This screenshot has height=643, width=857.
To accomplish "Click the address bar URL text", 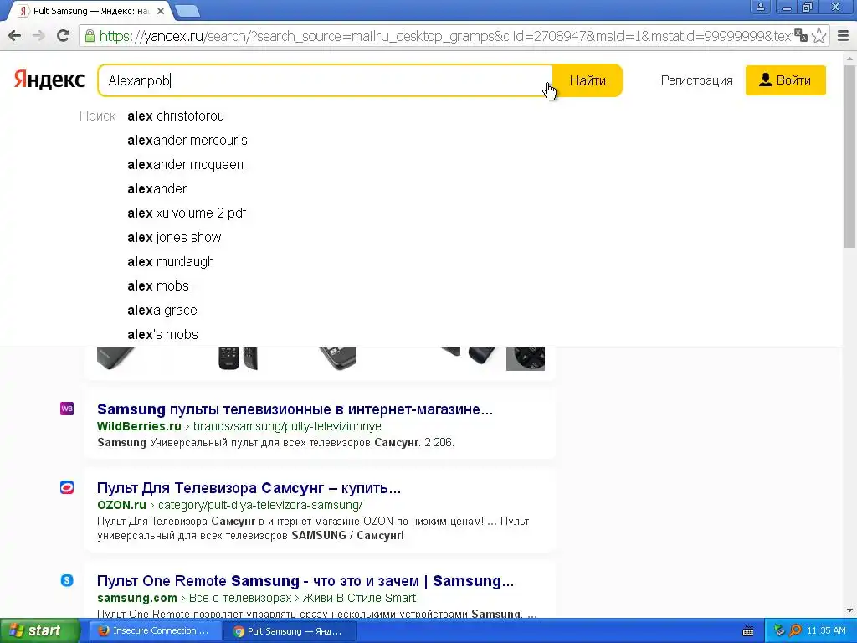I will pyautogui.click(x=445, y=36).
